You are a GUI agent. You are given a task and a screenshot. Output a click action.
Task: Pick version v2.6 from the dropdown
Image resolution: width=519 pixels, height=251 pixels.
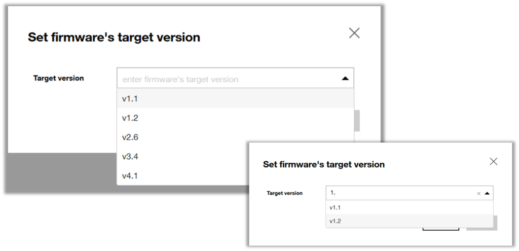(235, 137)
